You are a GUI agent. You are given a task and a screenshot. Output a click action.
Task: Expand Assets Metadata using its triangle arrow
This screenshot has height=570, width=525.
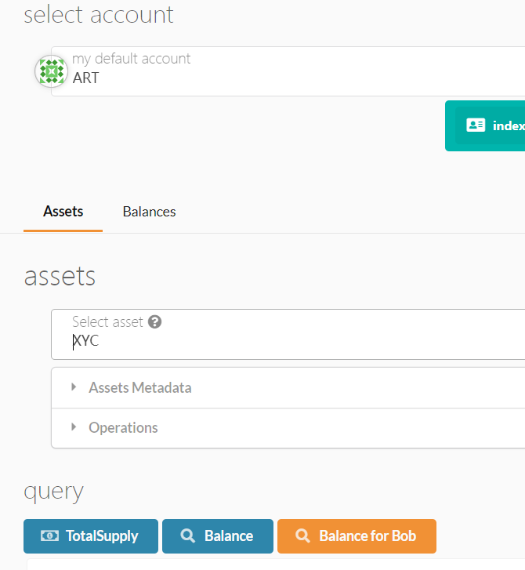[74, 387]
